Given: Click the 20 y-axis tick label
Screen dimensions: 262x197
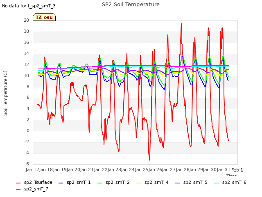Looking at the screenshot, I should (x=26, y=20).
